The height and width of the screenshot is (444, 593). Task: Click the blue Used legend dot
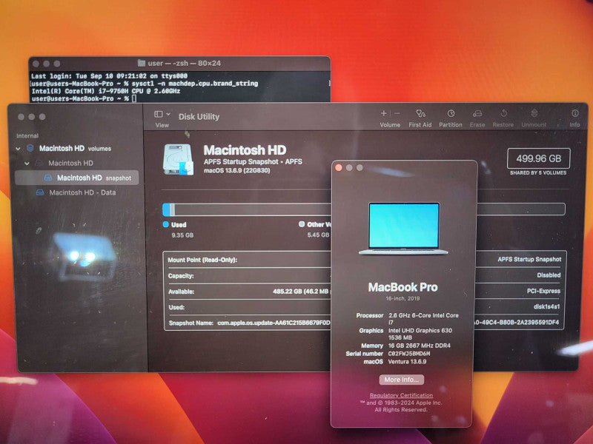pos(165,225)
